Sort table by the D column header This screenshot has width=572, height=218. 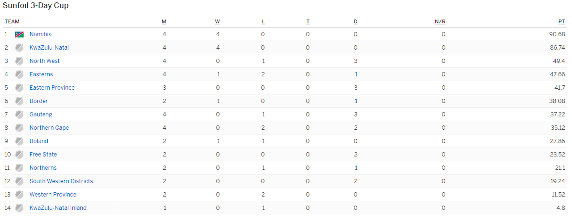coord(355,22)
